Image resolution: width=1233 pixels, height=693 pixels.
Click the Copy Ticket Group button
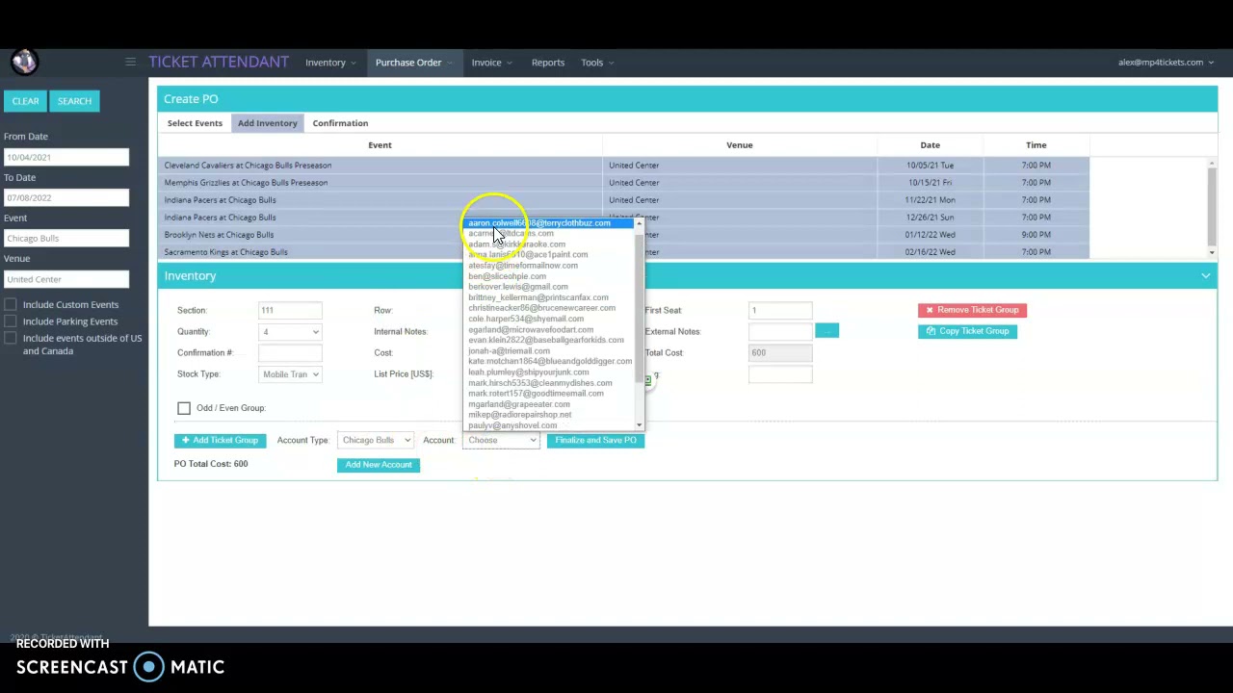(967, 331)
